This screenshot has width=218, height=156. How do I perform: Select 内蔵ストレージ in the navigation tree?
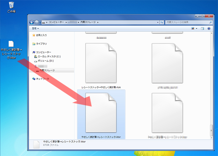[47, 70]
